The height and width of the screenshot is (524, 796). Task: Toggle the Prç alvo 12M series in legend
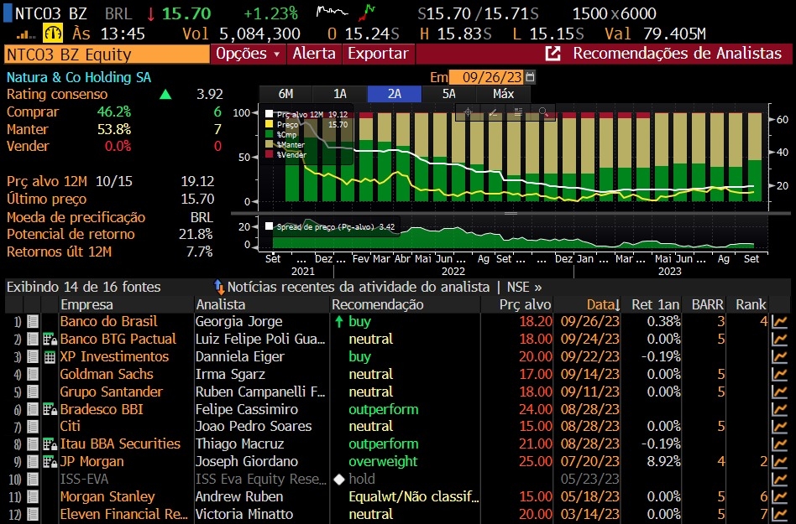tap(270, 114)
